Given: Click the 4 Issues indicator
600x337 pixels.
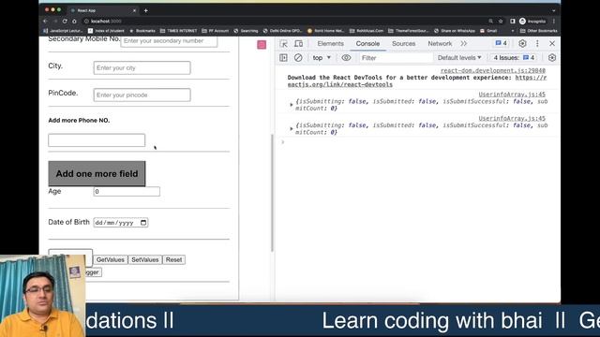Looking at the screenshot, I should pos(514,58).
